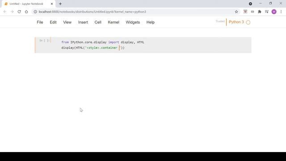This screenshot has width=286, height=161.
Task: Reload the current page
Action: tap(19, 12)
